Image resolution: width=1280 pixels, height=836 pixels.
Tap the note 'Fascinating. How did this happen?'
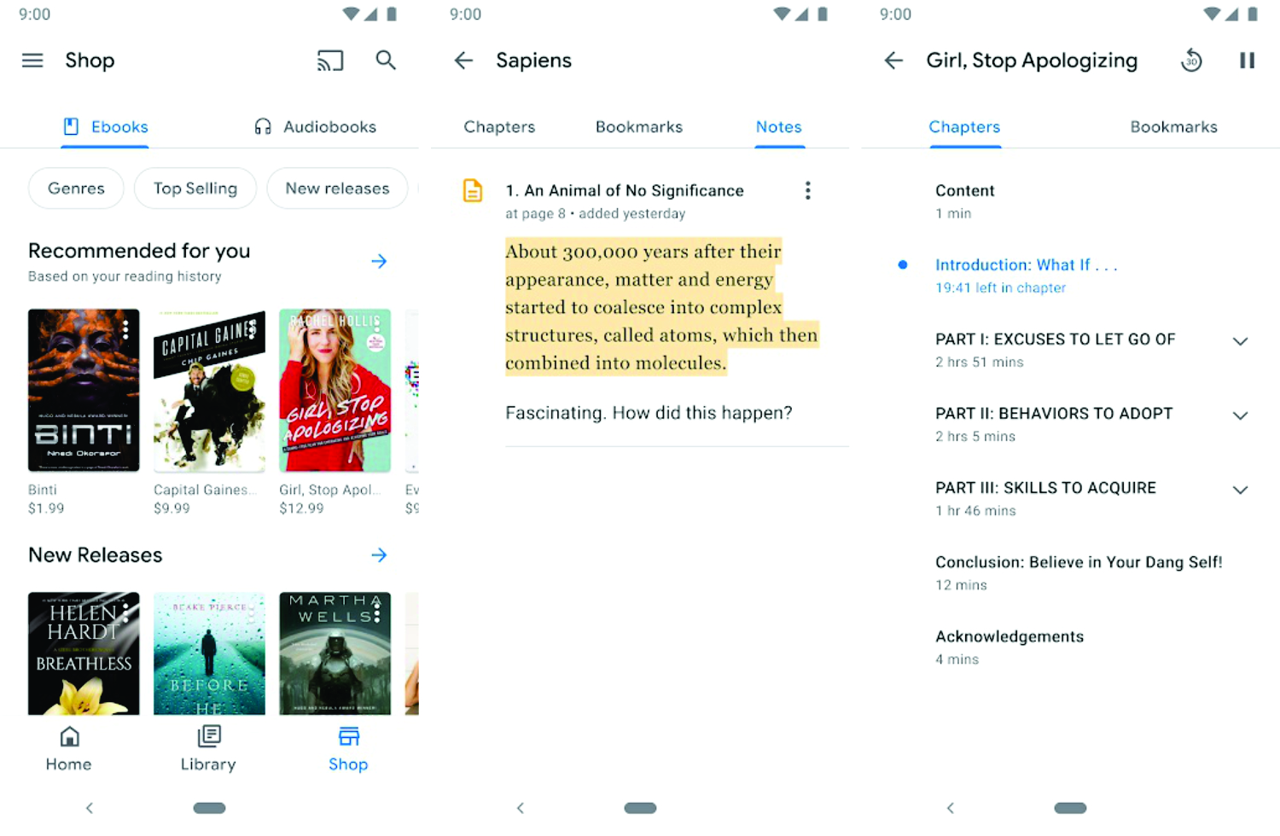649,413
